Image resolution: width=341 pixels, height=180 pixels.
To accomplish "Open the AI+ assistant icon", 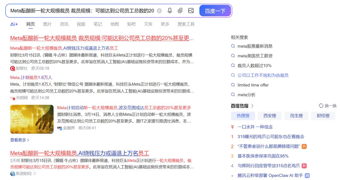I will click(14, 24).
